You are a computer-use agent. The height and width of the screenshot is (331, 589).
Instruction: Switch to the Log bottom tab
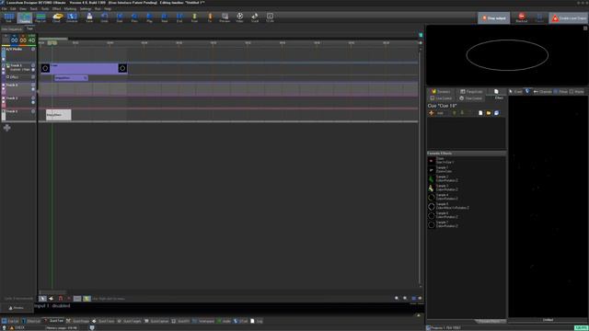coord(257,321)
